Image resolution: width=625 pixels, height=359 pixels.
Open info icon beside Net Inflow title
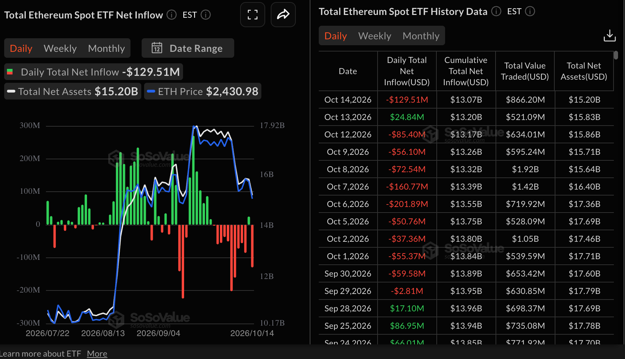pos(172,15)
